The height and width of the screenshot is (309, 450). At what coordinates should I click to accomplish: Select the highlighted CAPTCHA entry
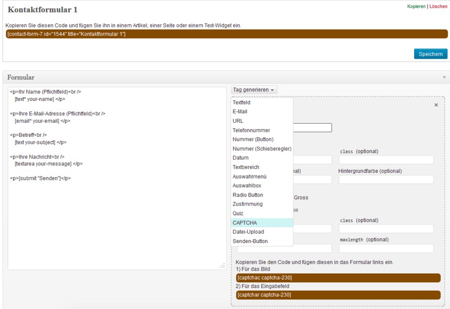(262, 223)
